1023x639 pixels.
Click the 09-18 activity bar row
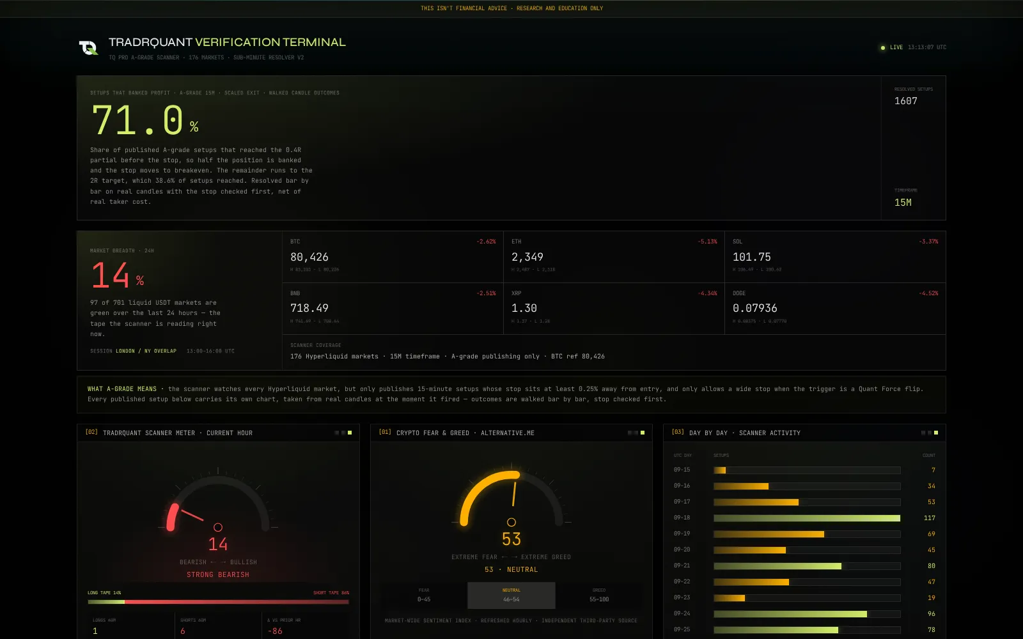(x=806, y=518)
